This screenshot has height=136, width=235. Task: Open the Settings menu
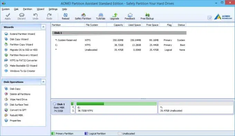53,9
